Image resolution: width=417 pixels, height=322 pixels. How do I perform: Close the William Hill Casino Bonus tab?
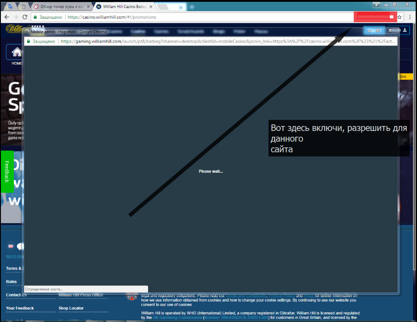(151, 7)
